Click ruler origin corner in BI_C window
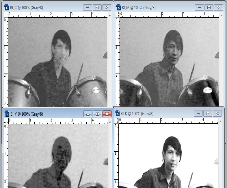 pyautogui.click(x=6, y=15)
